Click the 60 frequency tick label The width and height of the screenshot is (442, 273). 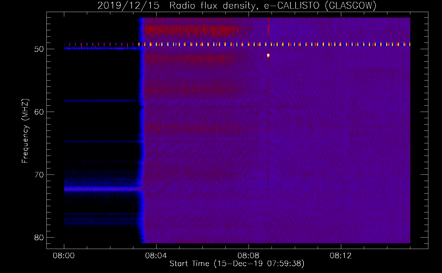click(x=39, y=112)
